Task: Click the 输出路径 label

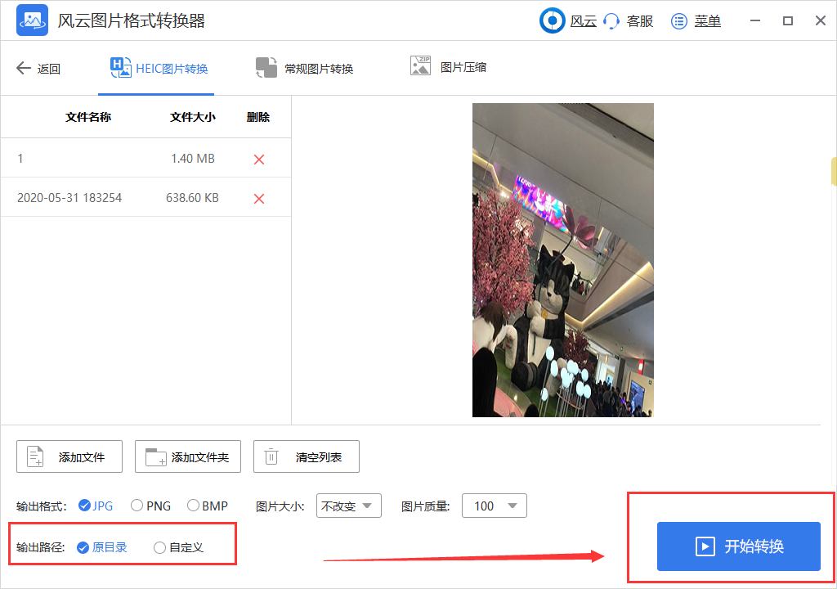Action: pos(41,547)
